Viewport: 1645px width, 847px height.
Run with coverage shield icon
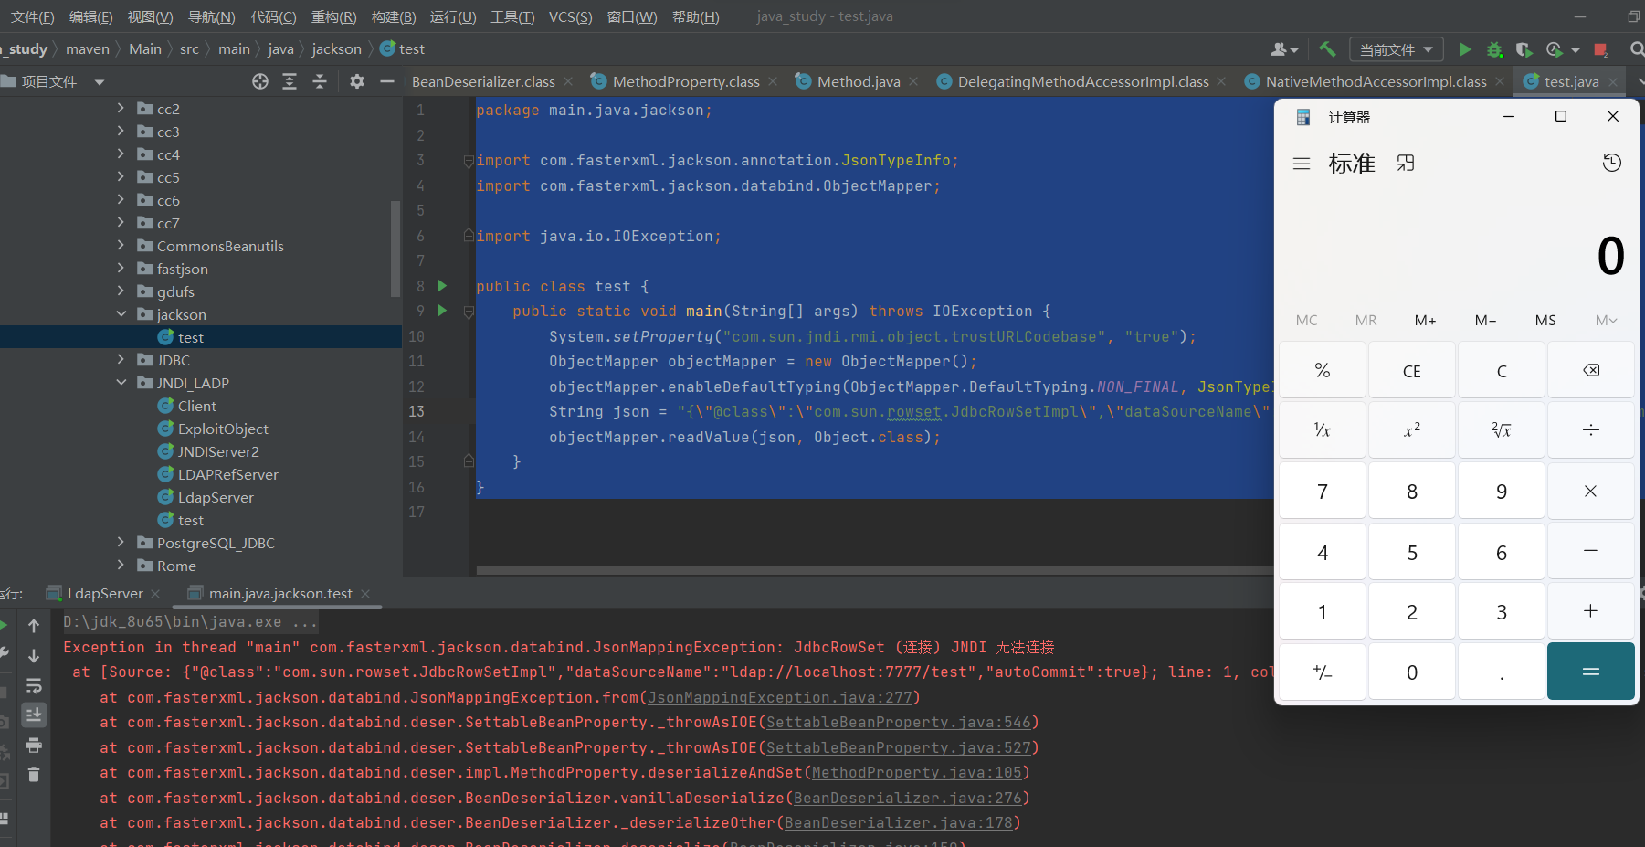(1524, 49)
